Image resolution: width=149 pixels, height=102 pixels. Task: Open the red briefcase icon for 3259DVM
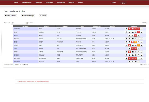point(133,29)
